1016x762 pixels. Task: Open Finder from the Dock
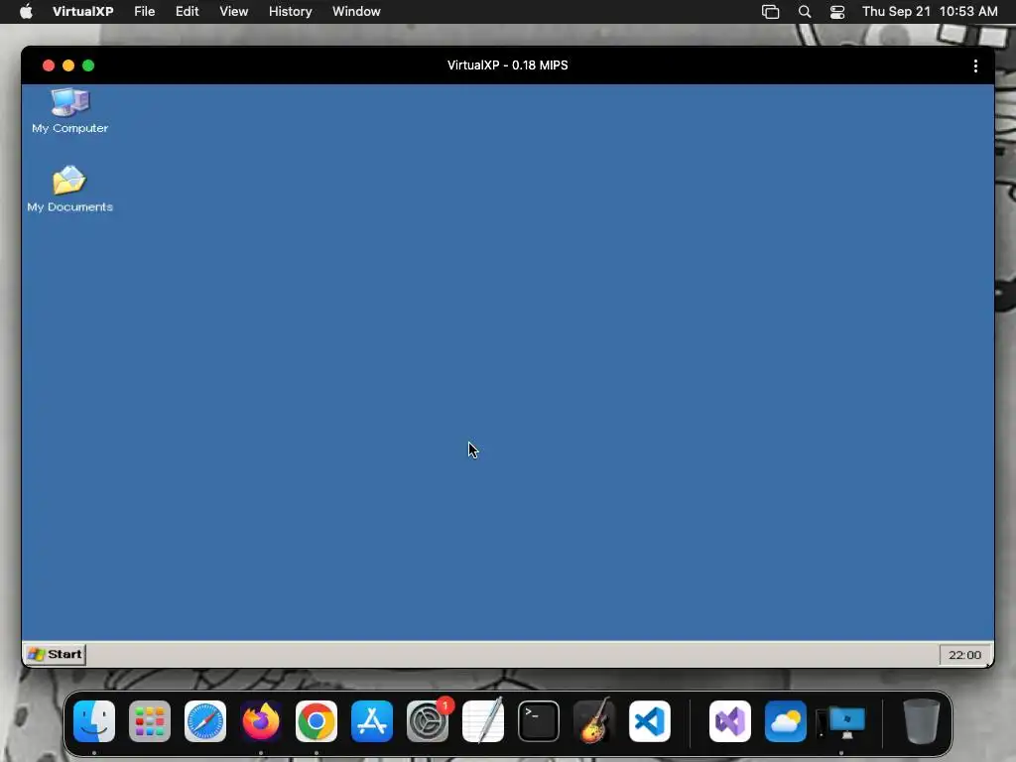point(94,721)
